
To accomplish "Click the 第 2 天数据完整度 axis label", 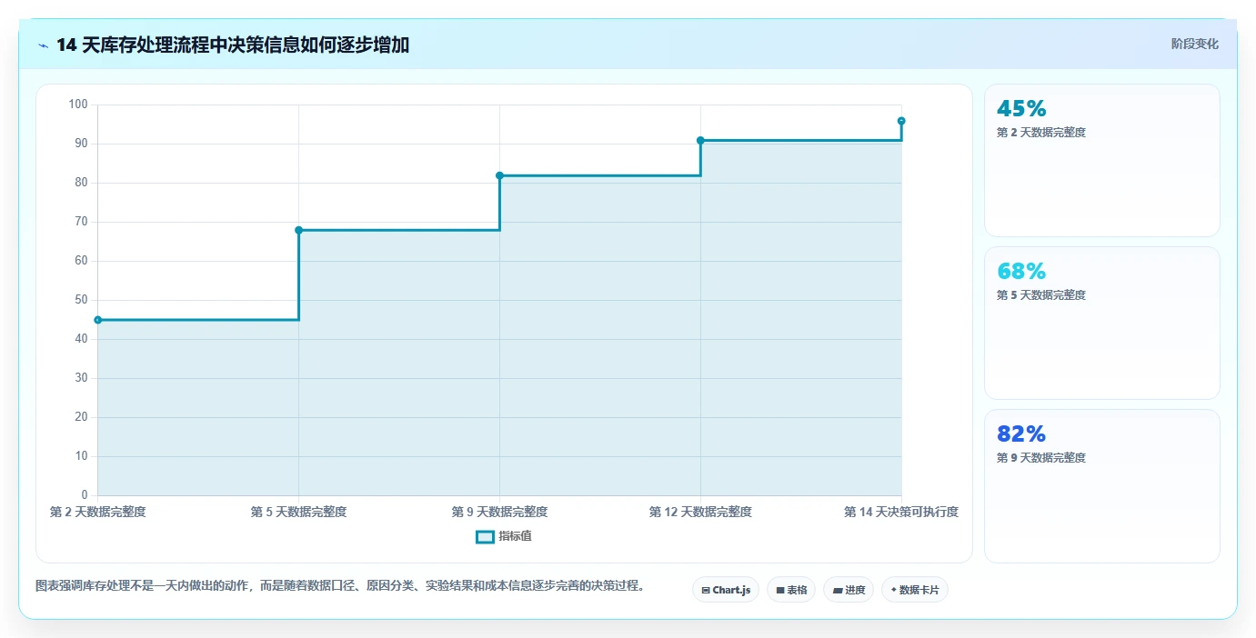I will pos(98,513).
